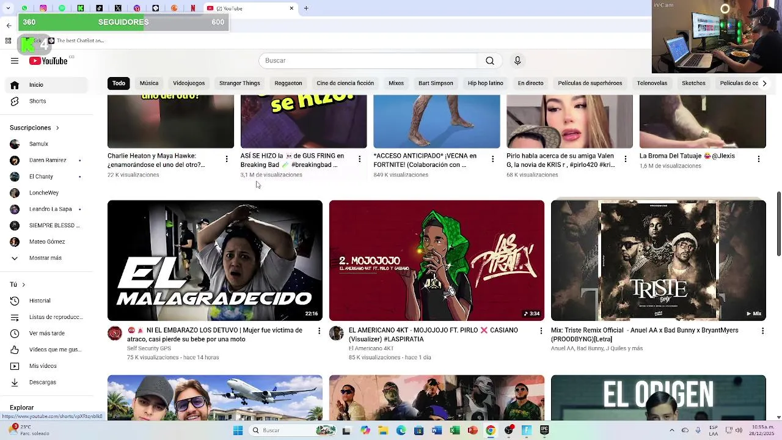
Task: Expand Mostrar más subscriptions
Action: (45, 258)
